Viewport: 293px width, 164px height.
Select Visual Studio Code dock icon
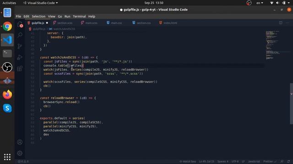point(7,40)
